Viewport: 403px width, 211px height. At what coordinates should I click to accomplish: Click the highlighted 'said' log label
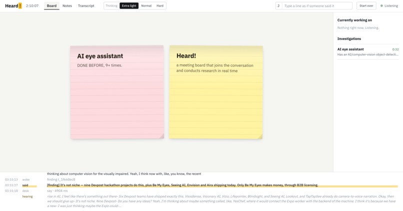pyautogui.click(x=25, y=185)
